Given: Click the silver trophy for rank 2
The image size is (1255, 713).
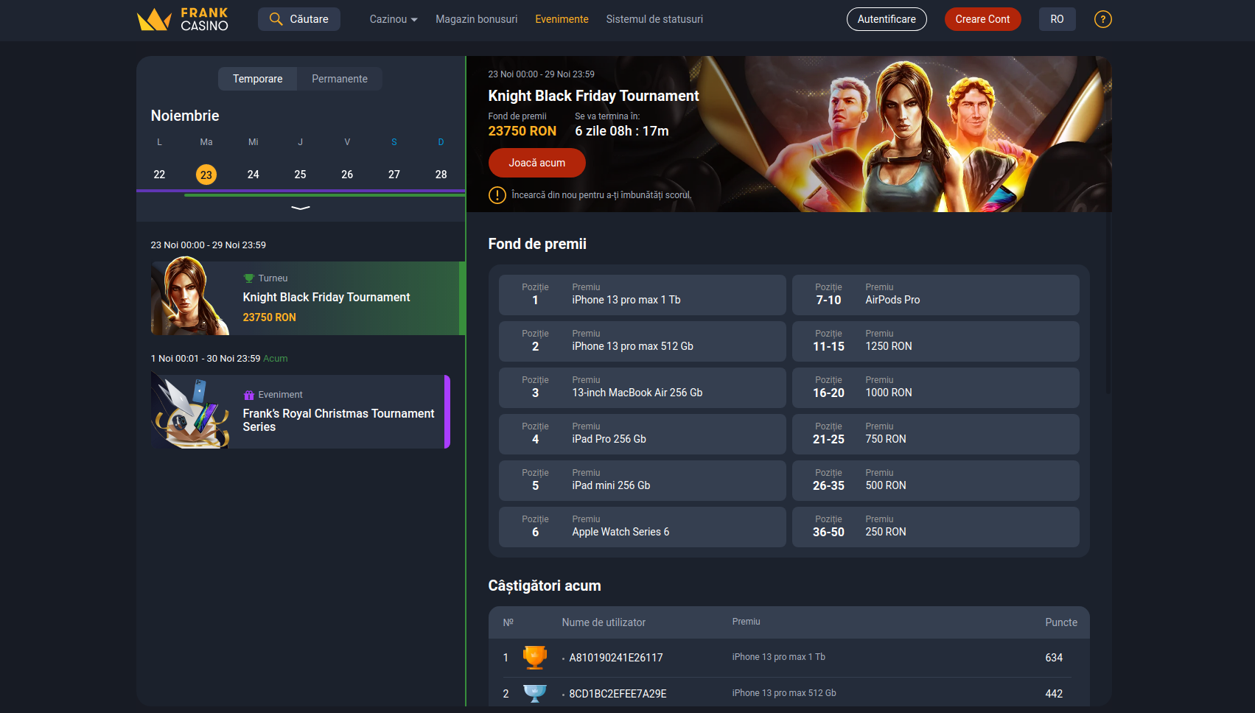Looking at the screenshot, I should click(534, 693).
